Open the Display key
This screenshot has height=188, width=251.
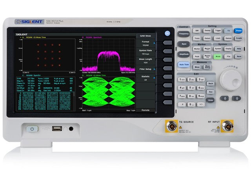point(228,49)
